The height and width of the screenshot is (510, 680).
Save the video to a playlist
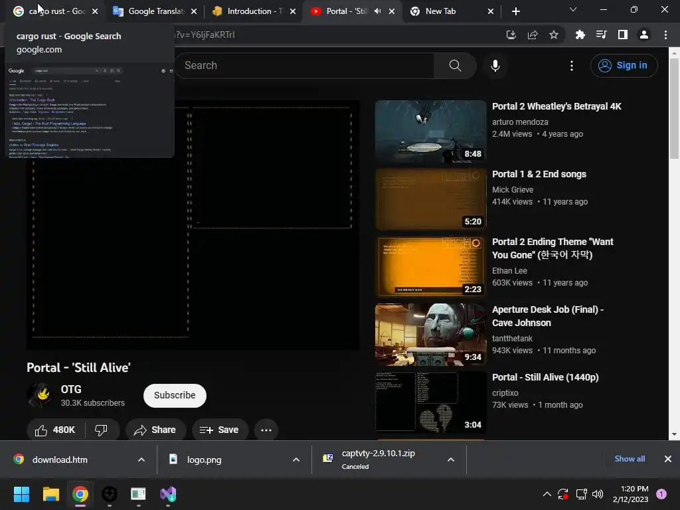[220, 430]
